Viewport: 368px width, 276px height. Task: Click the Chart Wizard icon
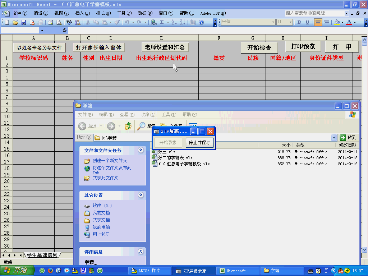click(193, 22)
